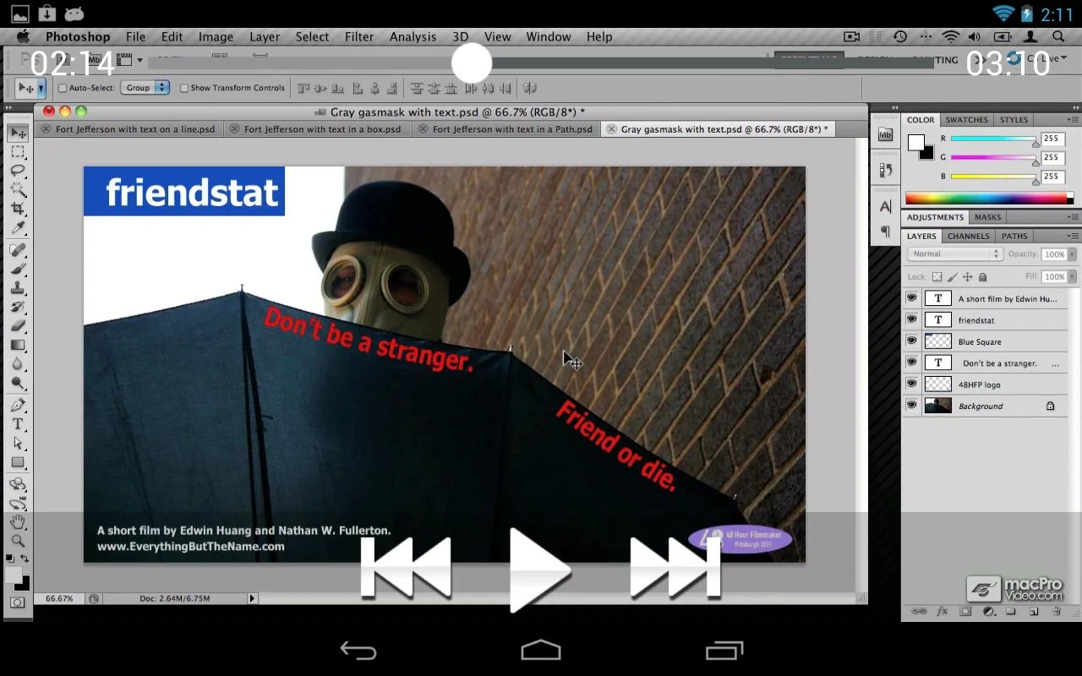Hide the 'Don't be a stranger.' layer
This screenshot has width=1082, height=676.
click(911, 363)
